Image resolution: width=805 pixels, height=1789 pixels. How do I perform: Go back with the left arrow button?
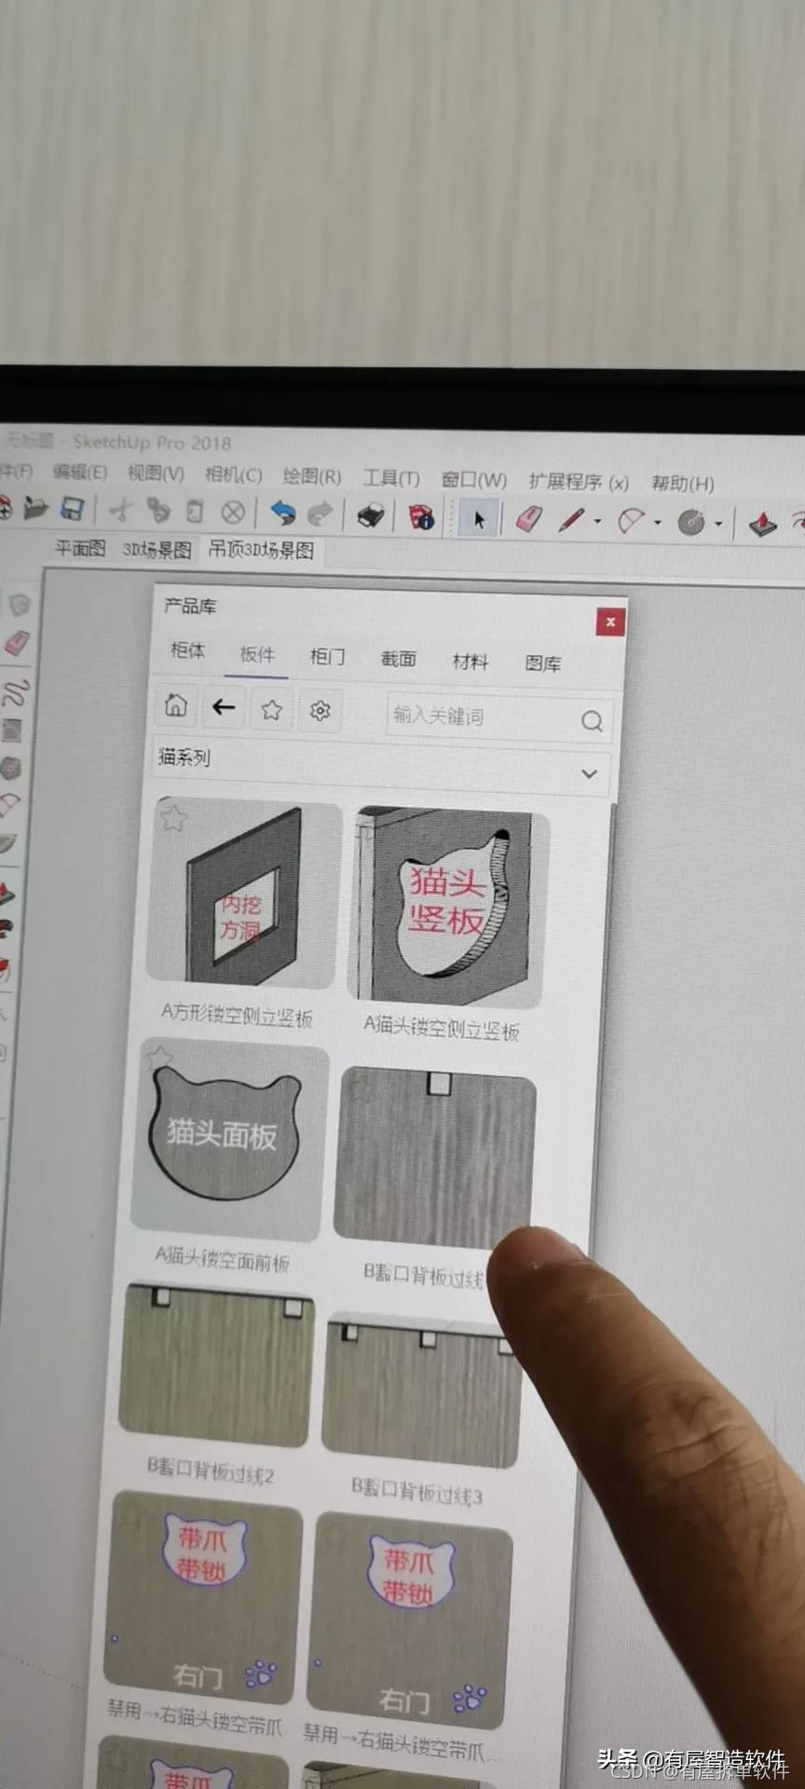coord(224,708)
